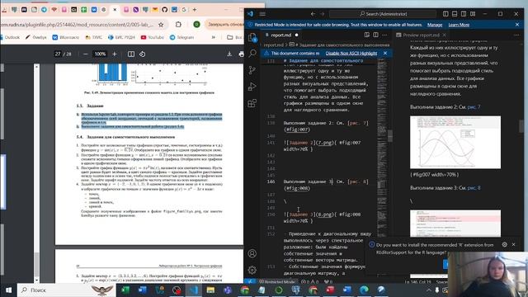The image size is (528, 297).
Task: Select the report.md editor tab
Action: (281, 35)
